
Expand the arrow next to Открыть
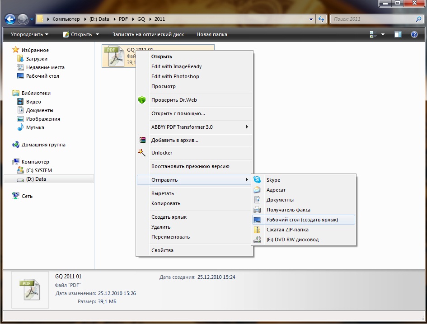pyautogui.click(x=97, y=35)
